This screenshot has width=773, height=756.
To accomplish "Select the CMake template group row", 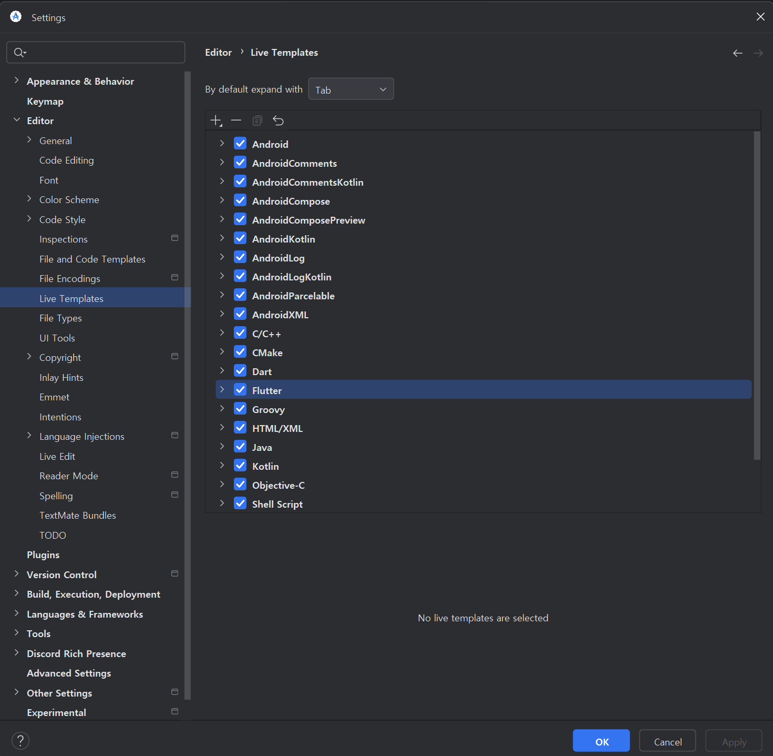I will point(483,352).
